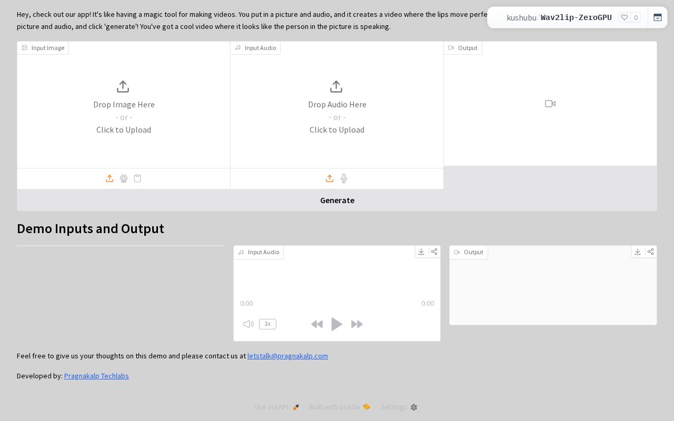This screenshot has height=421, width=674.
Task: Play the demo input audio
Action: [337, 324]
